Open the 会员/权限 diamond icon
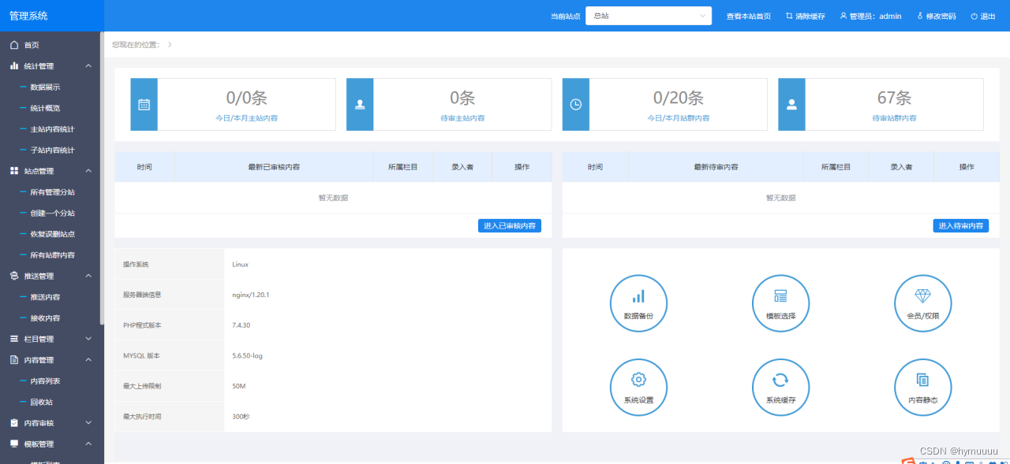The width and height of the screenshot is (1010, 464). tap(922, 303)
